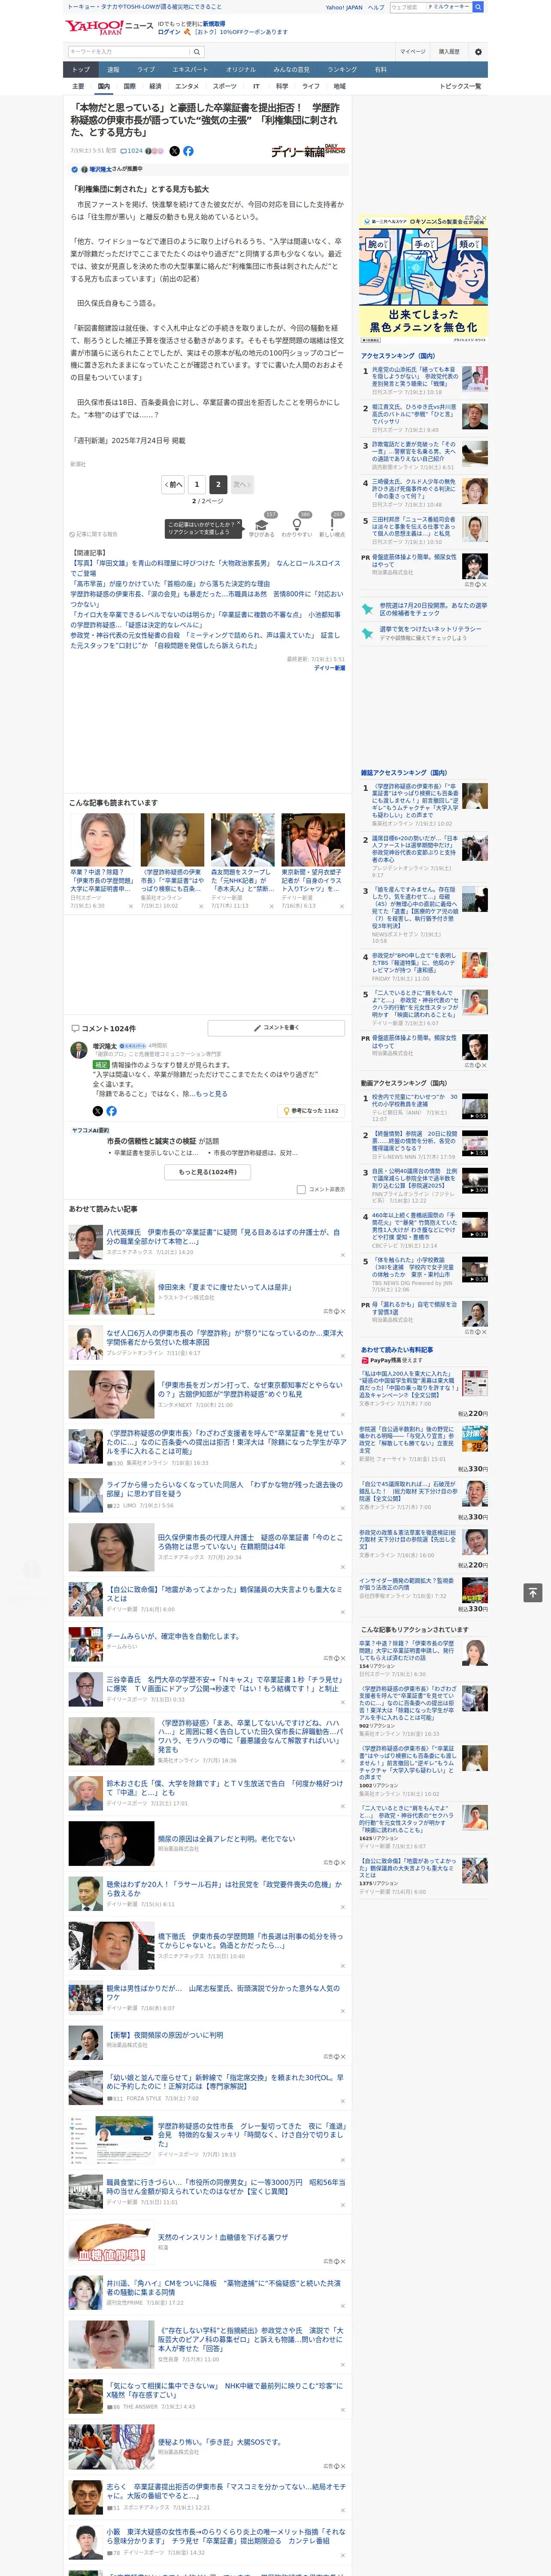Click in the キーワードを入力 search field
Viewport: 551px width, 2576px height.
coord(129,52)
